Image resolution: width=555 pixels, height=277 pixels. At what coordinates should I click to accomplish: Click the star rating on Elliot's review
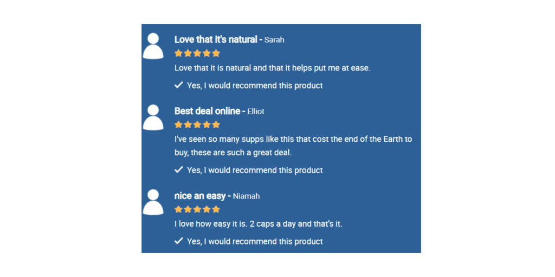197,125
